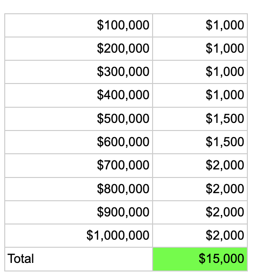
Task: Select the $200,000 cell
Action: (x=79, y=48)
